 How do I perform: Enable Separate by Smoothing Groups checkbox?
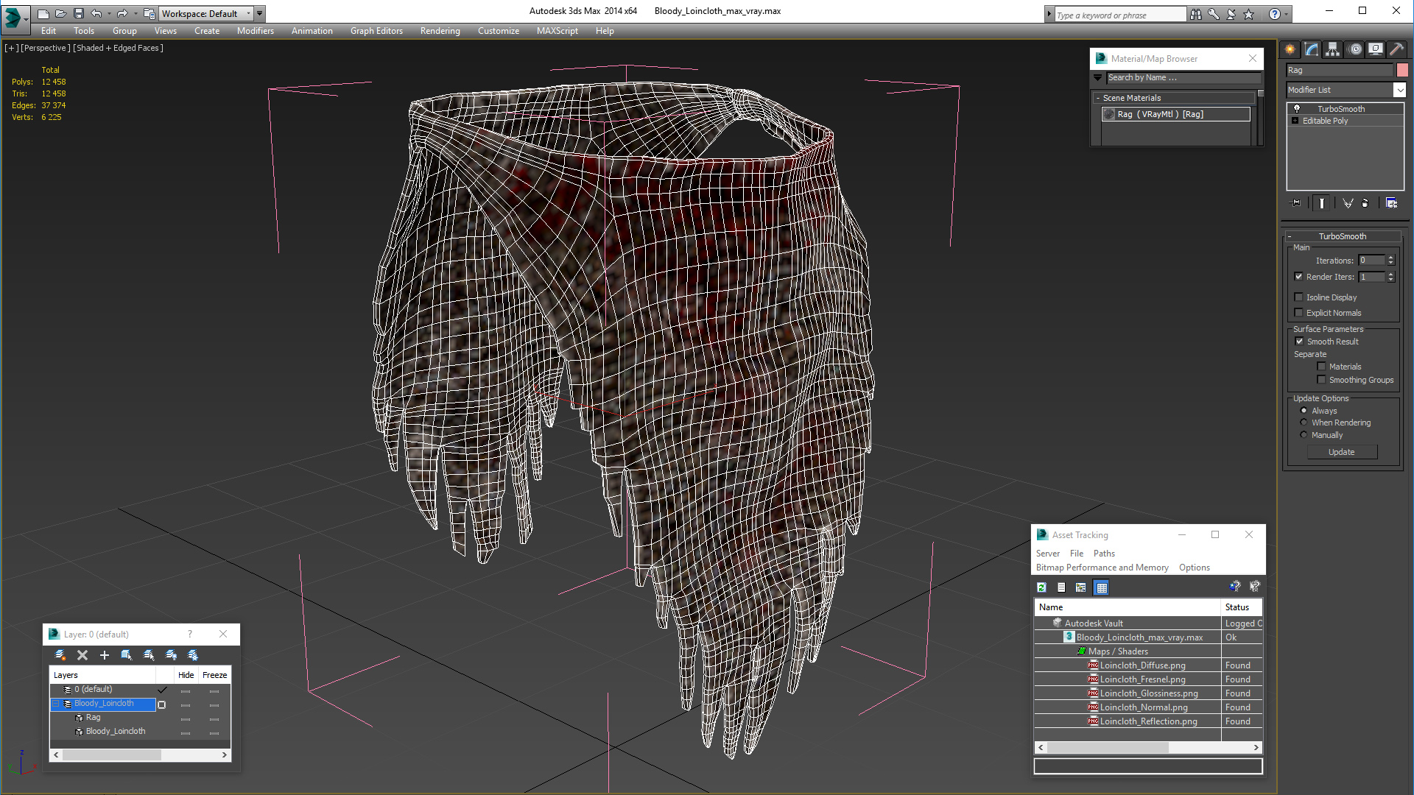point(1322,380)
